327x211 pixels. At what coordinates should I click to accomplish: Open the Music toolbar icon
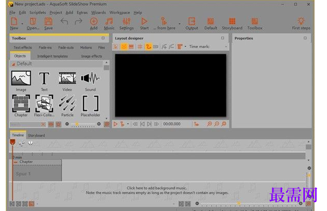(109, 24)
